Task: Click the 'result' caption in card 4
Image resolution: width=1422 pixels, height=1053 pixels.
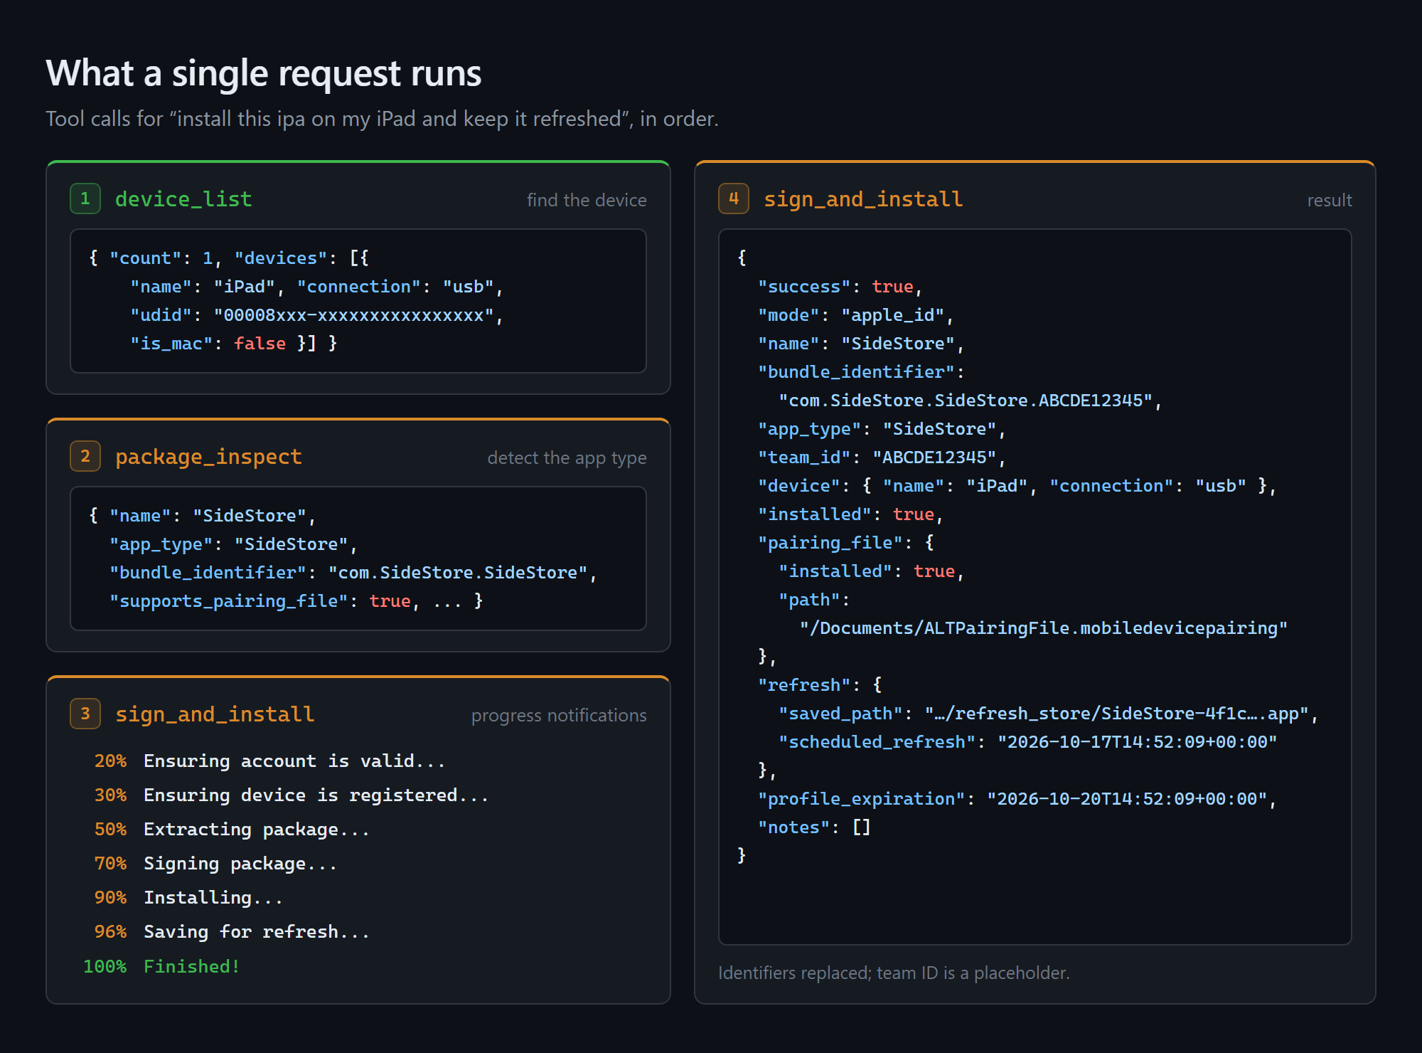Action: pyautogui.click(x=1330, y=201)
